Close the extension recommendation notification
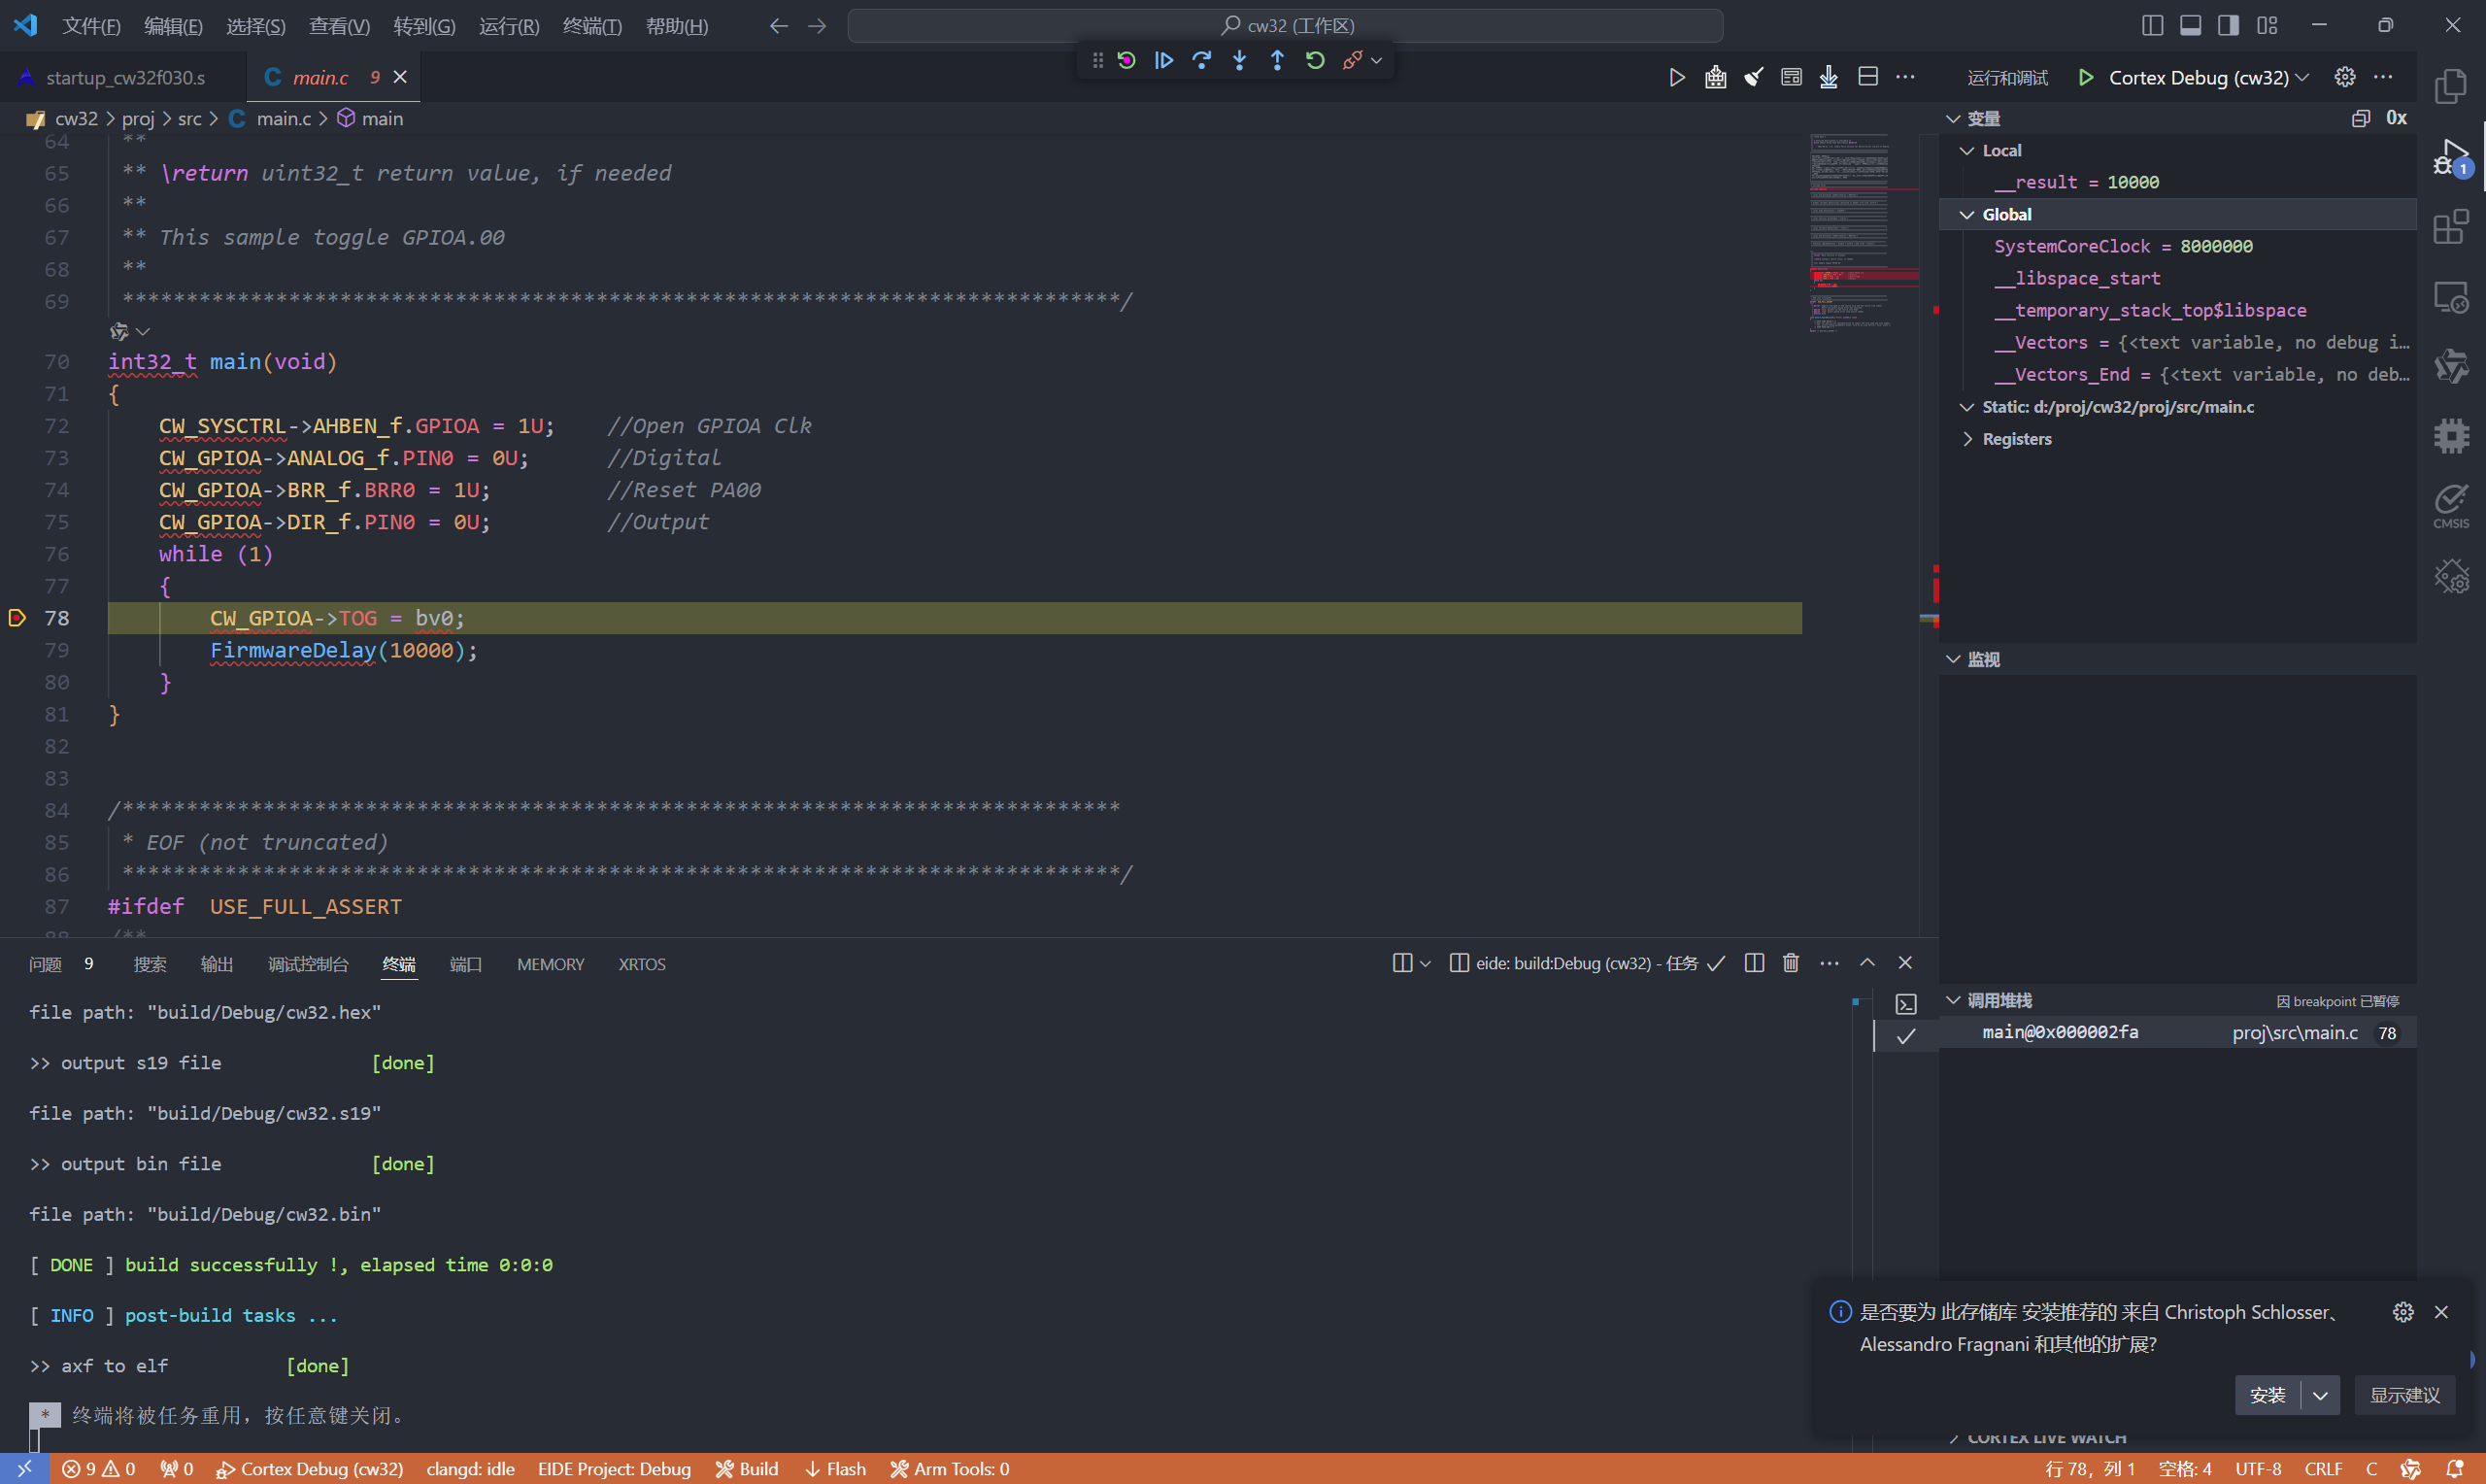2486x1484 pixels. coord(2441,1312)
